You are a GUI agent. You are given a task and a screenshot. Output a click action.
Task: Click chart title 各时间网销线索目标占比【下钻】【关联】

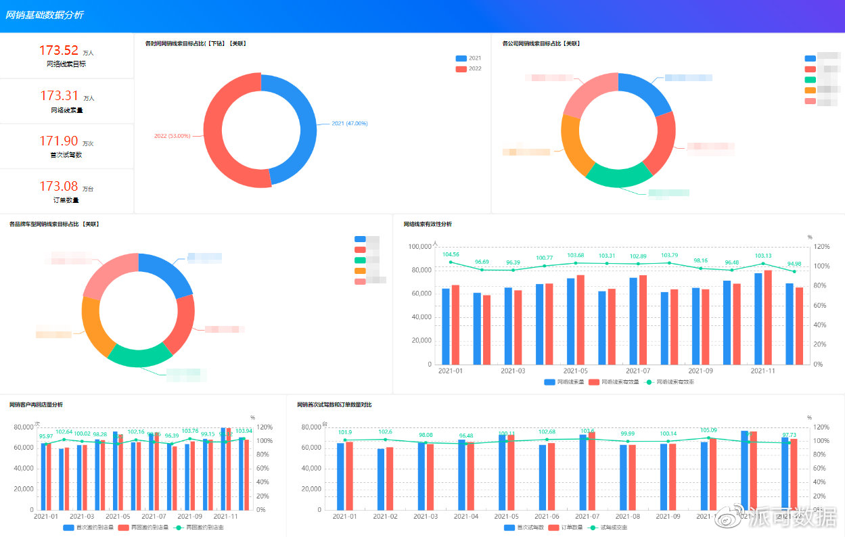pos(196,43)
